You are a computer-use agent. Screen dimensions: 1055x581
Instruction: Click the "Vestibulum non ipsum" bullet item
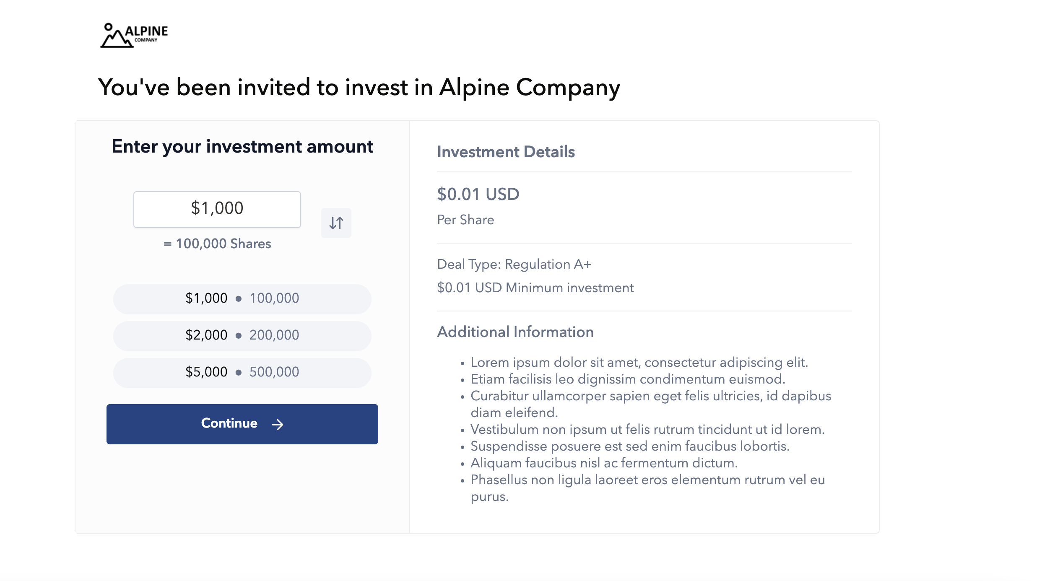click(x=647, y=429)
